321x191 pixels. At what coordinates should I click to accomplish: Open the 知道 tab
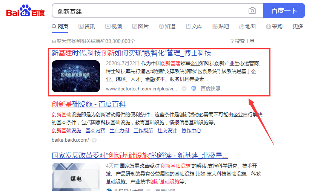[x=167, y=26]
